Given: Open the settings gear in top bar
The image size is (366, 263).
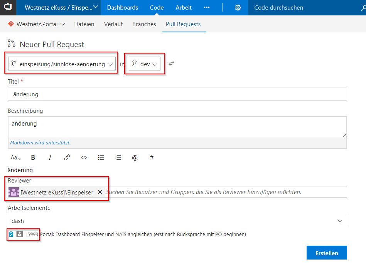Looking at the screenshot, I should tap(238, 8).
